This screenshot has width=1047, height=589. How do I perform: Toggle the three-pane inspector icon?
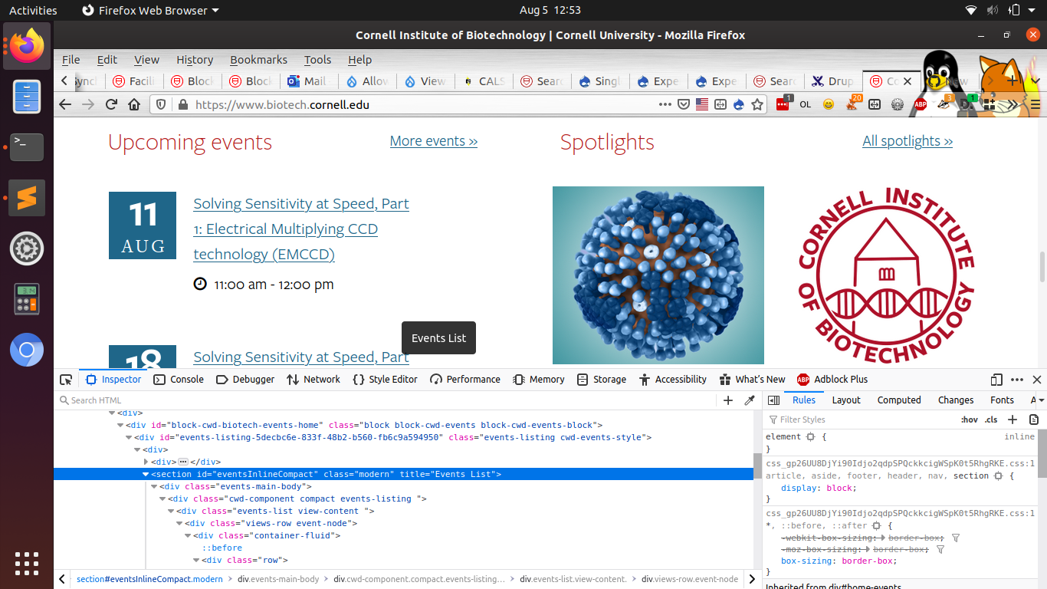point(774,400)
